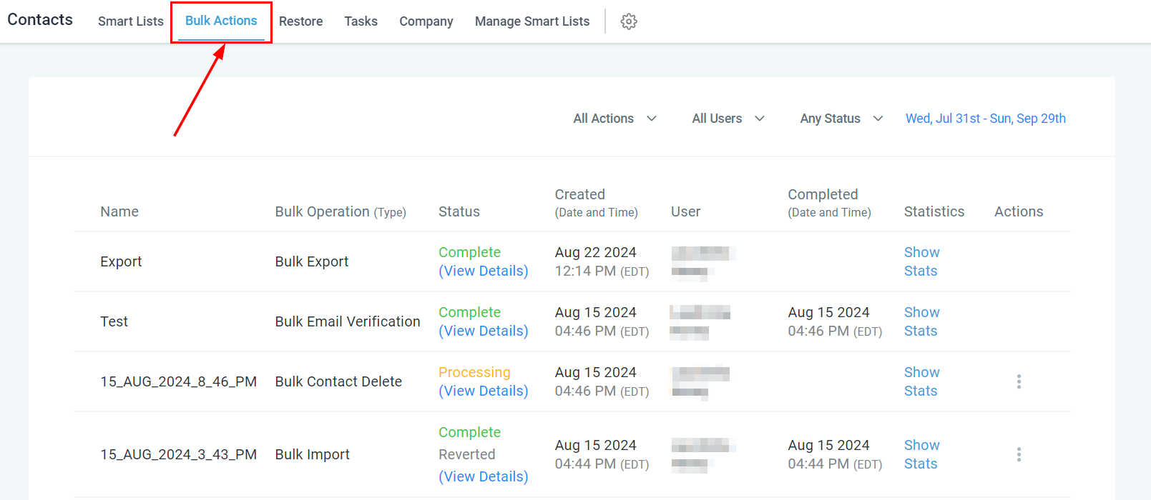Viewport: 1151px width, 500px height.
Task: Open actions menu for 15_AUG_2024_8_46_PM row
Action: 1019,381
